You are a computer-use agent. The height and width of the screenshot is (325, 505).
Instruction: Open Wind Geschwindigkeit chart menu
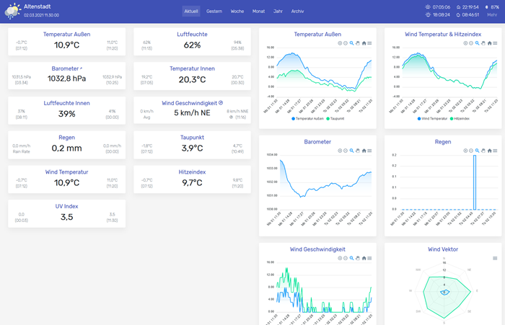point(369,258)
